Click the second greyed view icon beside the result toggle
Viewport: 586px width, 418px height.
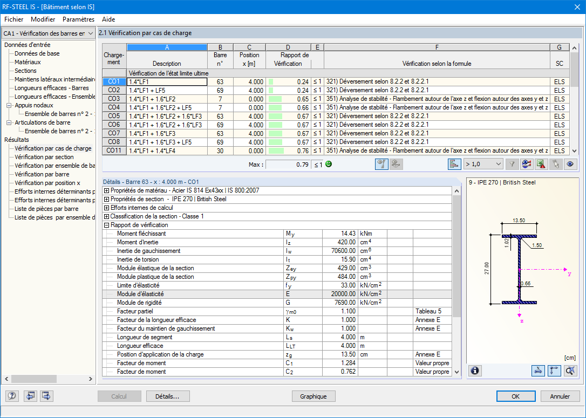396,164
